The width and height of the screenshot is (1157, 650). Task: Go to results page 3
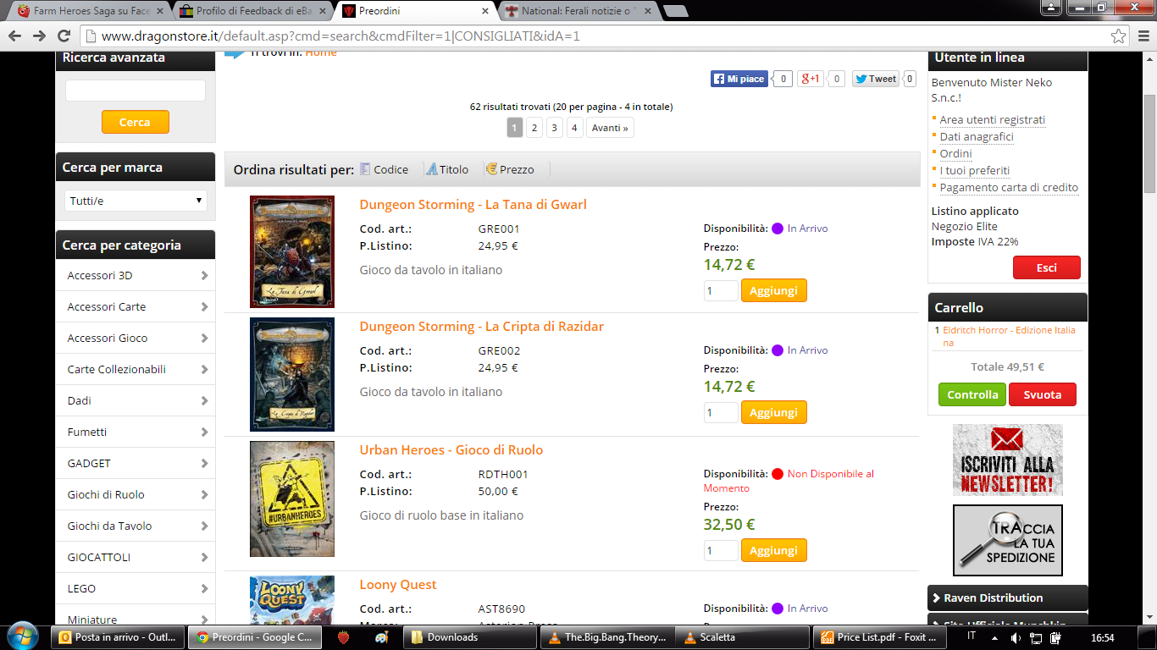(x=554, y=128)
